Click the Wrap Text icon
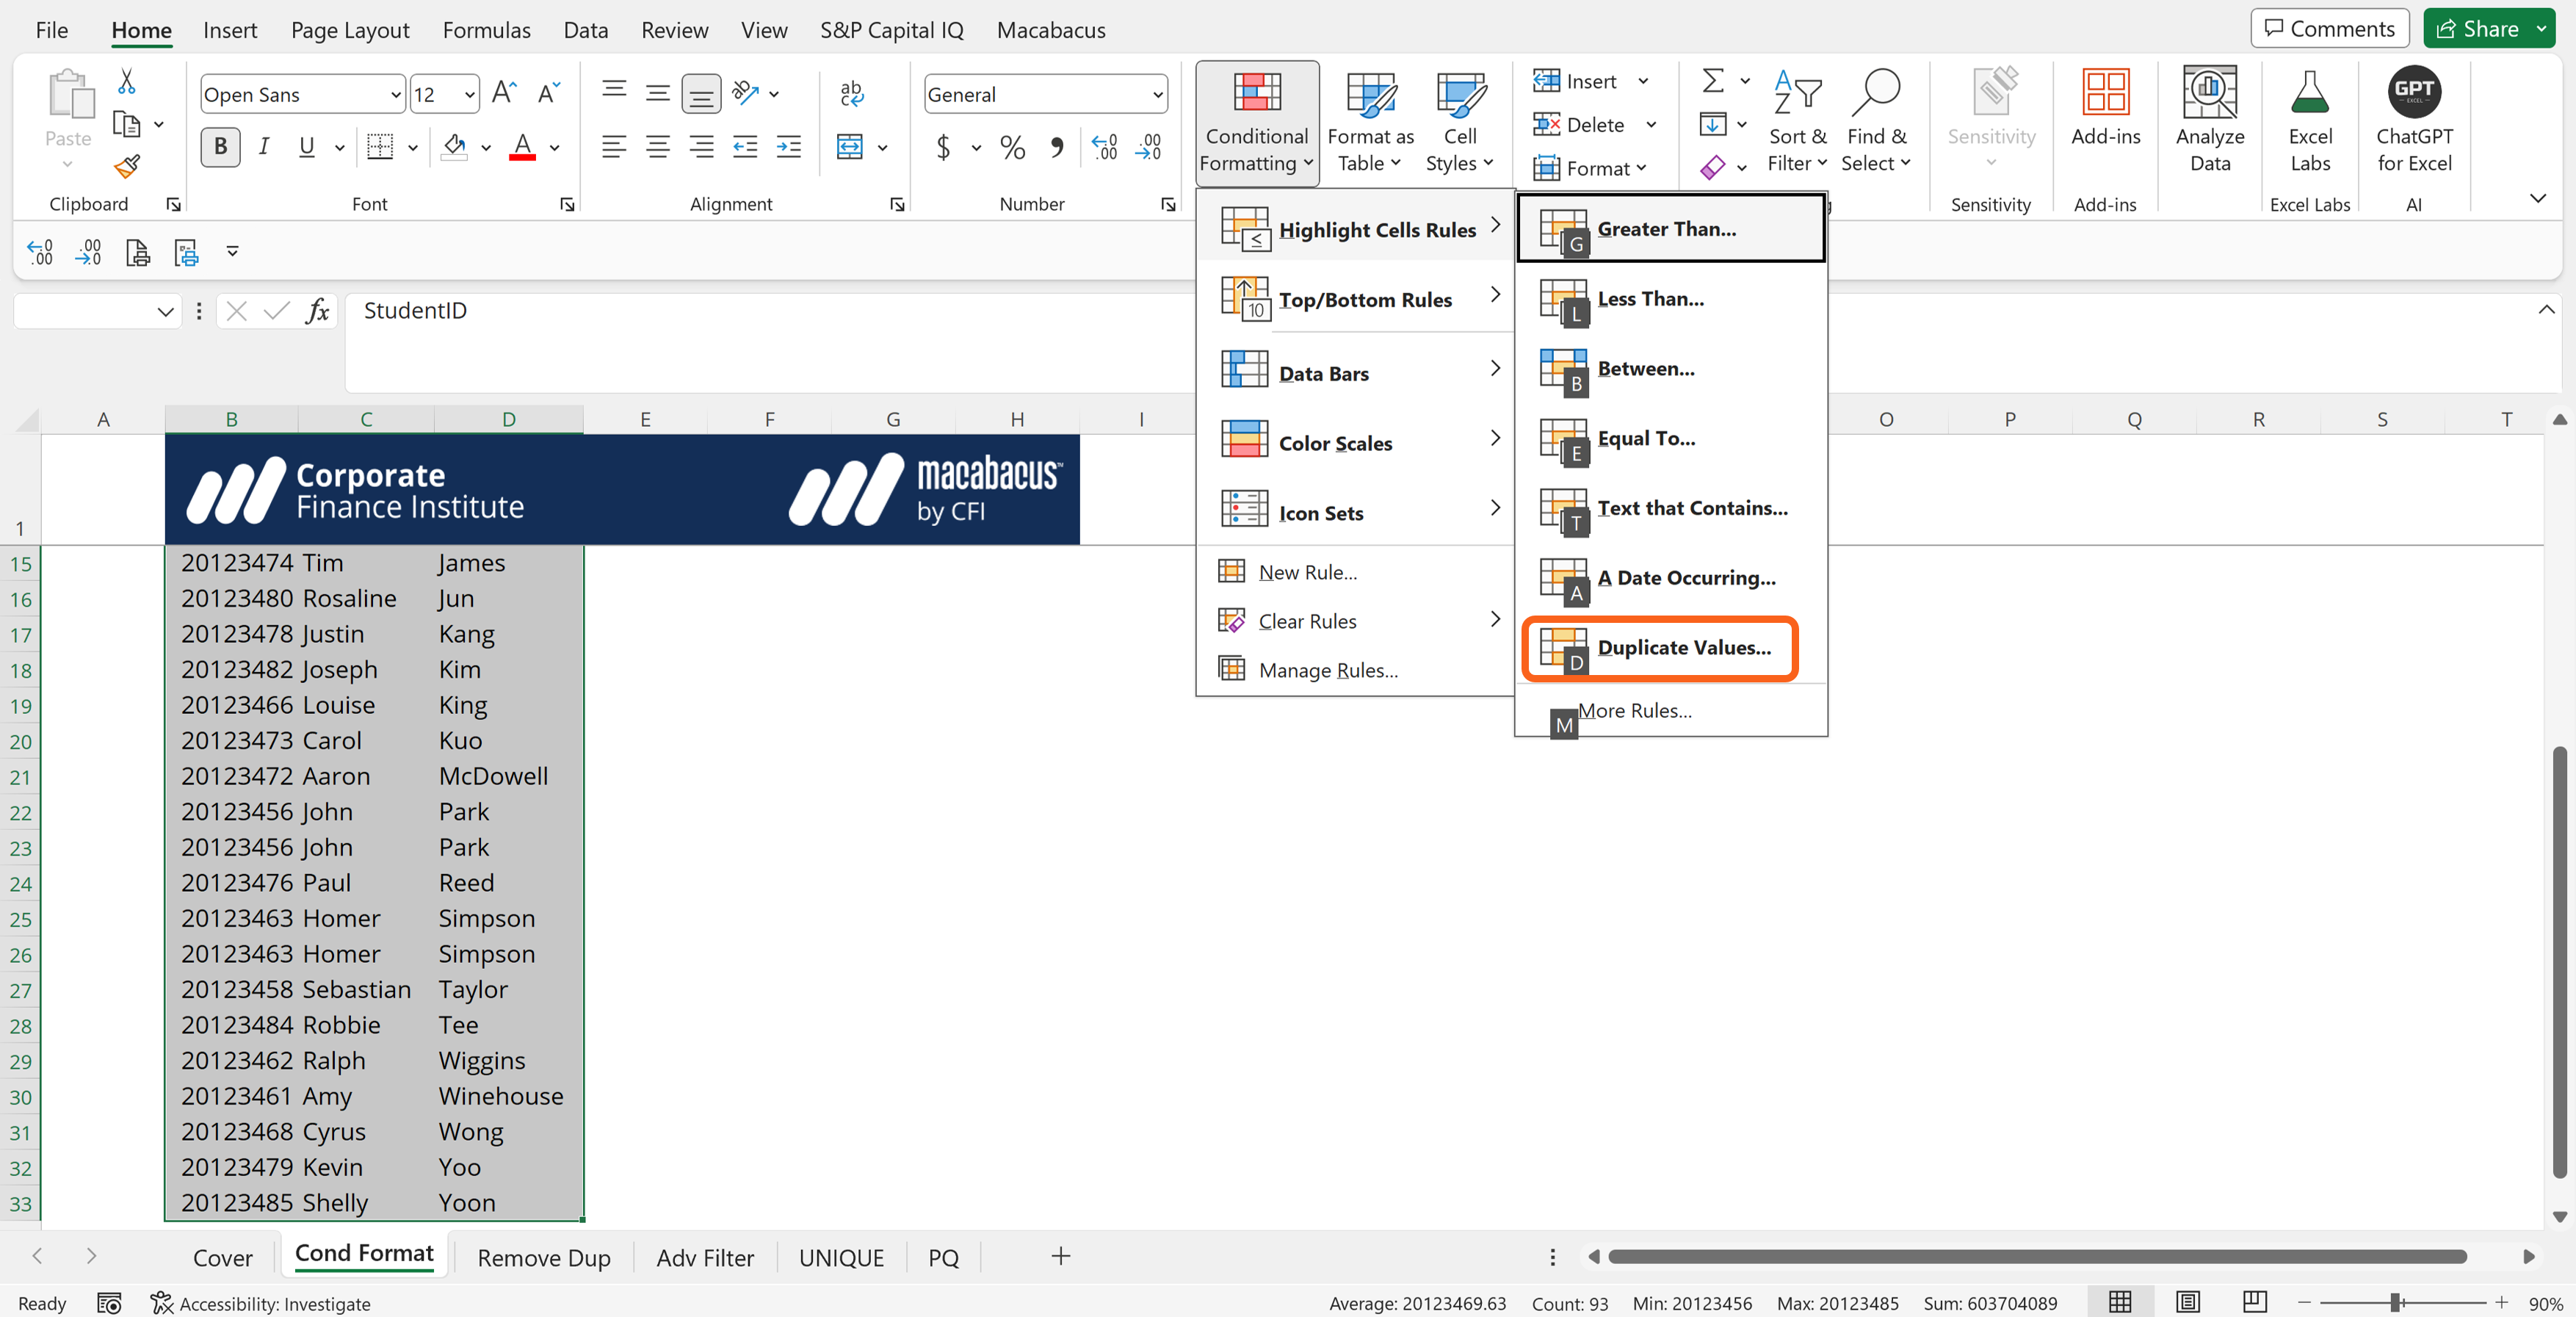 tap(851, 94)
